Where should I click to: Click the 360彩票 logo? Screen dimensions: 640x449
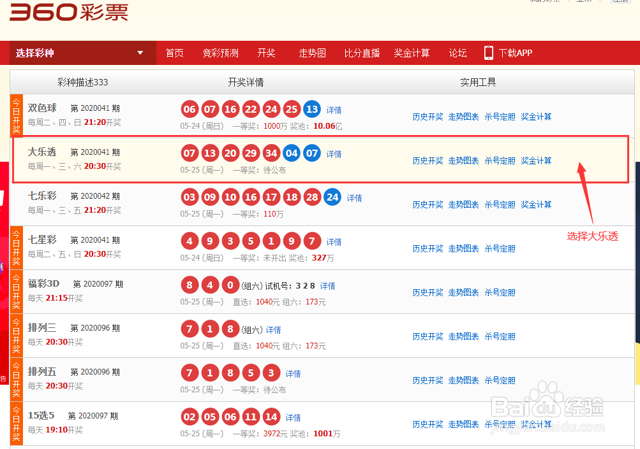point(69,12)
